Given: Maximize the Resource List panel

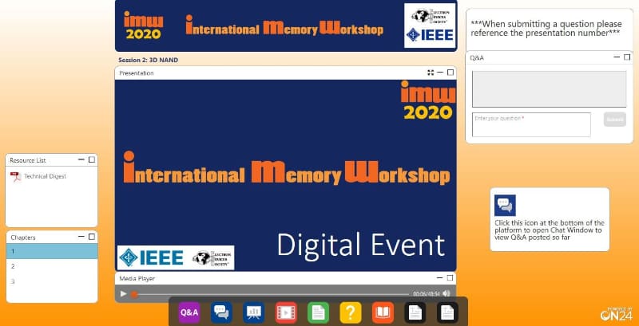Looking at the screenshot, I should point(92,159).
